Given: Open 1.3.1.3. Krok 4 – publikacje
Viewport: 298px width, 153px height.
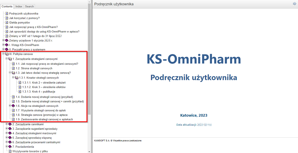Looking at the screenshot, I should point(39,91).
